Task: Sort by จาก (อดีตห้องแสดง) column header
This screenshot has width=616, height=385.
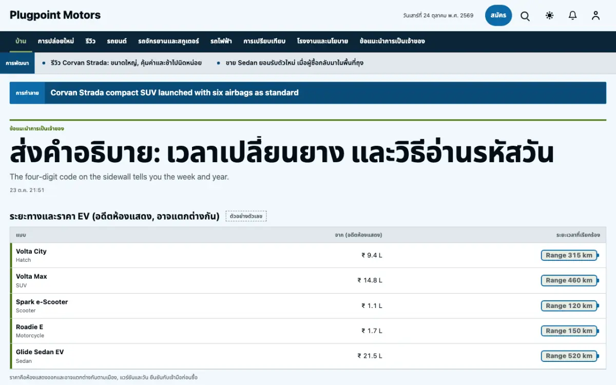Action: point(358,235)
